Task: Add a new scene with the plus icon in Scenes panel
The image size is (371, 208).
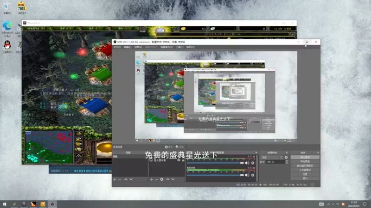Action: [x=115, y=179]
